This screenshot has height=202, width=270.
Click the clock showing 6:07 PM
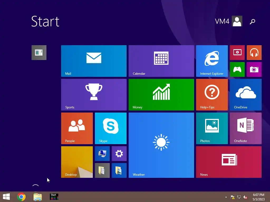tap(258, 195)
